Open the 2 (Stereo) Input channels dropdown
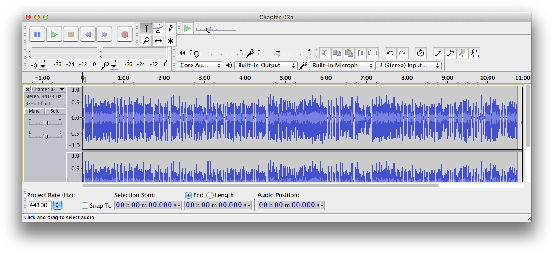The height and width of the screenshot is (253, 553). tap(408, 66)
